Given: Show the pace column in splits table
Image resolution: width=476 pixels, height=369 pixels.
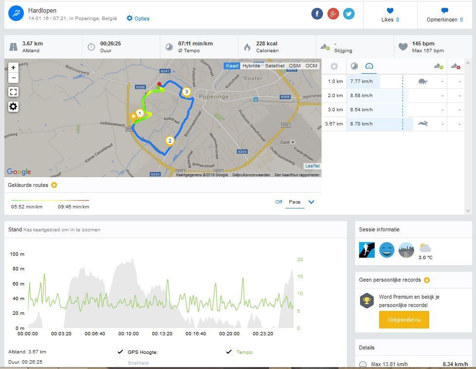Looking at the screenshot, I should [x=354, y=66].
